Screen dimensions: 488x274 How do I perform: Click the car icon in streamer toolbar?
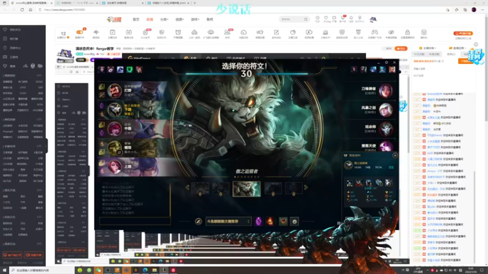coord(194,32)
